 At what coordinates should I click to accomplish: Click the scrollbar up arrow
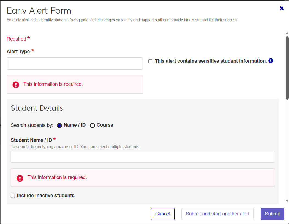coord(287,33)
